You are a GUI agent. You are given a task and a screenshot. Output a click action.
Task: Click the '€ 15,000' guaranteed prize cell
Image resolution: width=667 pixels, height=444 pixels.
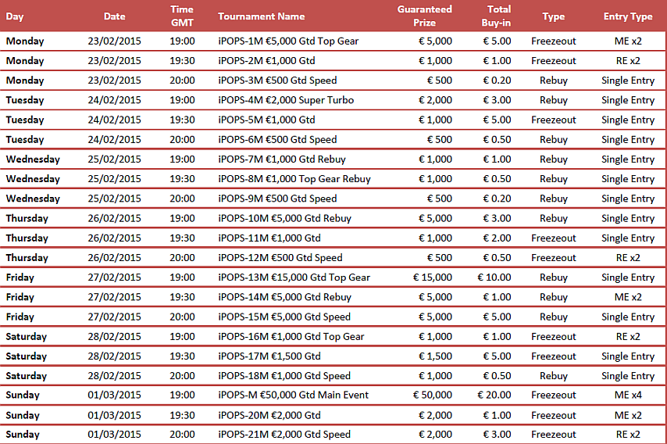pyautogui.click(x=432, y=277)
